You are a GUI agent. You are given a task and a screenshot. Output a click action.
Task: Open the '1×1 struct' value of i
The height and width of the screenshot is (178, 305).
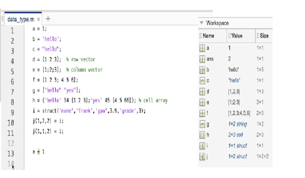[x=238, y=146]
